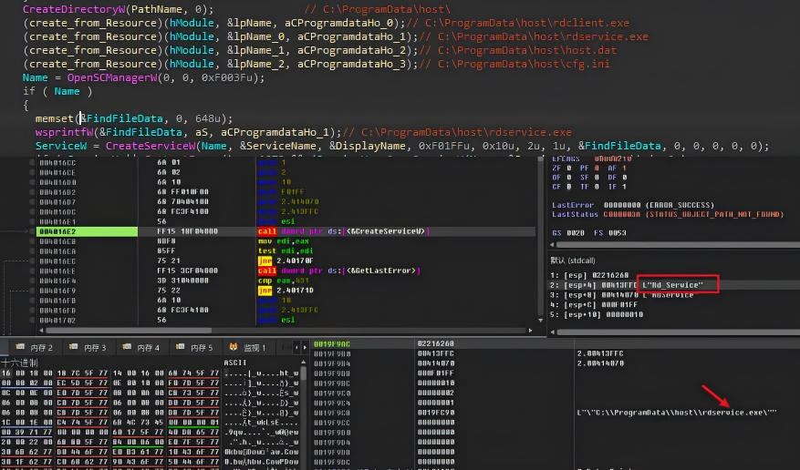Toggle the ZF flag value
Screen dimensions: 800x470
coord(569,168)
